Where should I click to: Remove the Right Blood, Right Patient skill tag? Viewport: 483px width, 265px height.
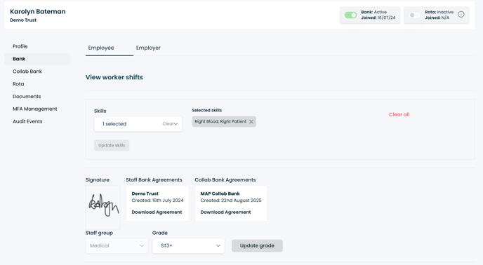coord(251,121)
